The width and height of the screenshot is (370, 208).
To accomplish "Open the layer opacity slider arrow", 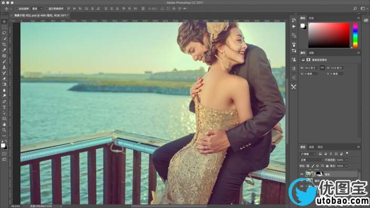I will click(x=346, y=160).
